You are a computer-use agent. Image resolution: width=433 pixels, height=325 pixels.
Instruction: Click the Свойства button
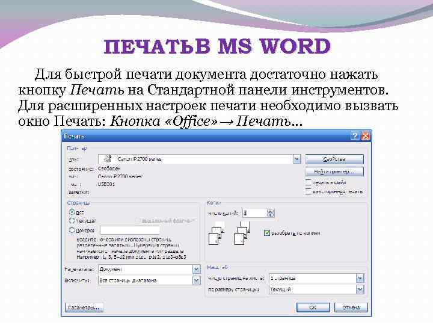point(334,159)
